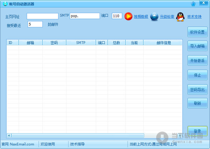Click the 刷新 button
Image resolution: width=210 pixels, height=149 pixels.
point(197,103)
